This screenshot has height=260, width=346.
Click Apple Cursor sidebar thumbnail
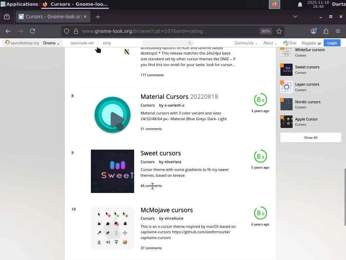287,122
